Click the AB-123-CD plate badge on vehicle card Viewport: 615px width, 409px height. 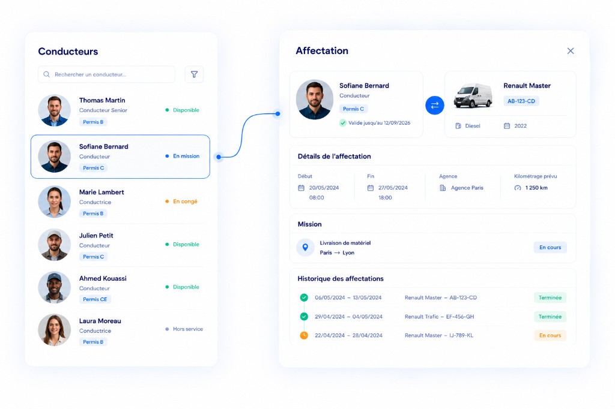pos(521,101)
